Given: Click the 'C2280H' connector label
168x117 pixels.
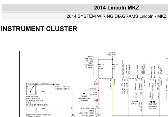Looking at the screenshot, I should [x=114, y=82].
